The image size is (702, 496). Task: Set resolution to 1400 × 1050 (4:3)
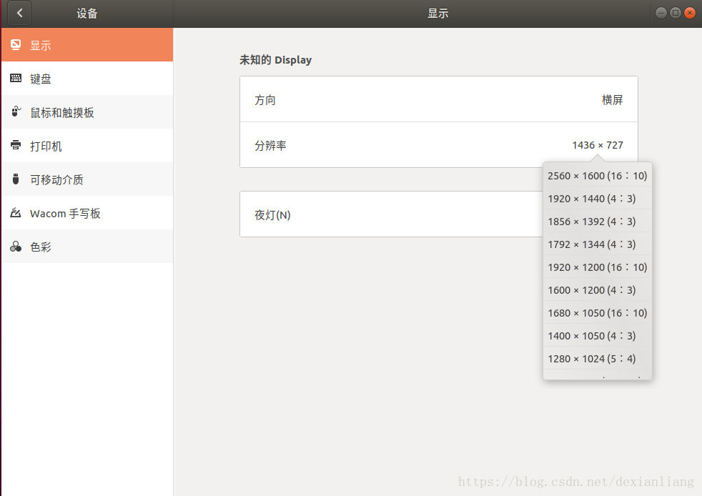(x=597, y=335)
